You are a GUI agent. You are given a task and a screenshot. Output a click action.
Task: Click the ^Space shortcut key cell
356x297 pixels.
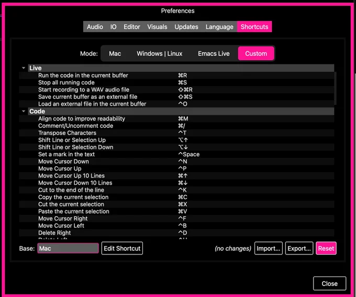pyautogui.click(x=188, y=154)
